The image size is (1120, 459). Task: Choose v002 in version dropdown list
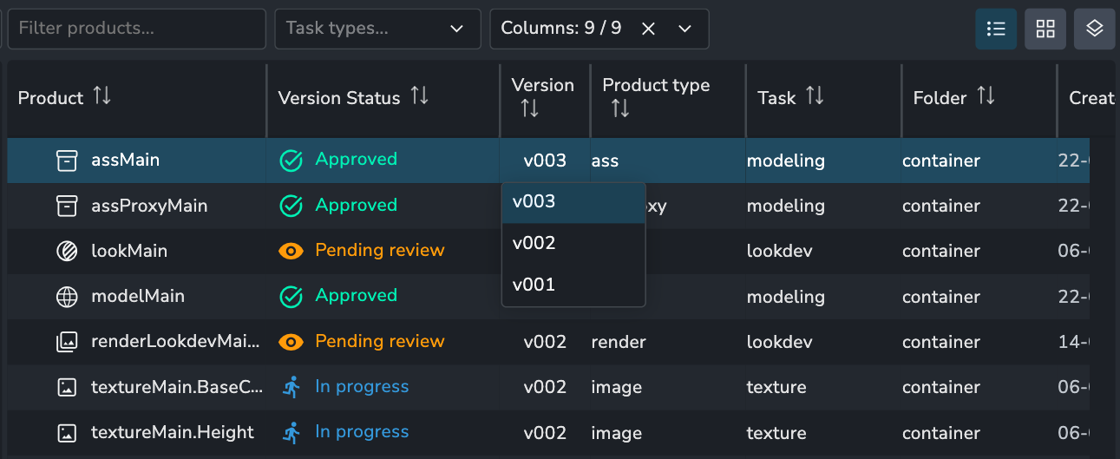point(573,243)
